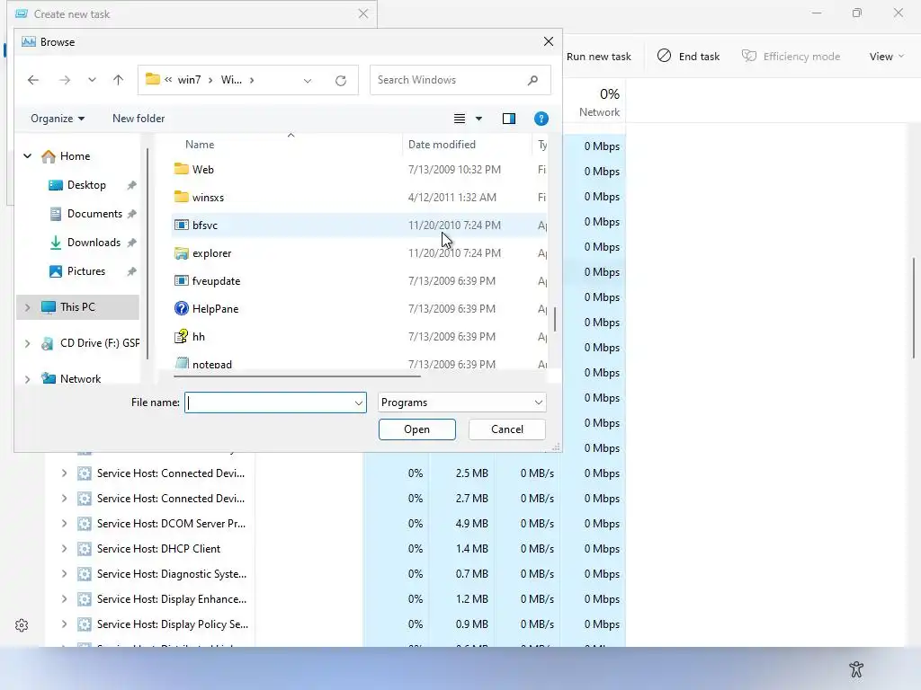The image size is (921, 690).
Task: Click End task in Task Manager
Action: tap(688, 57)
